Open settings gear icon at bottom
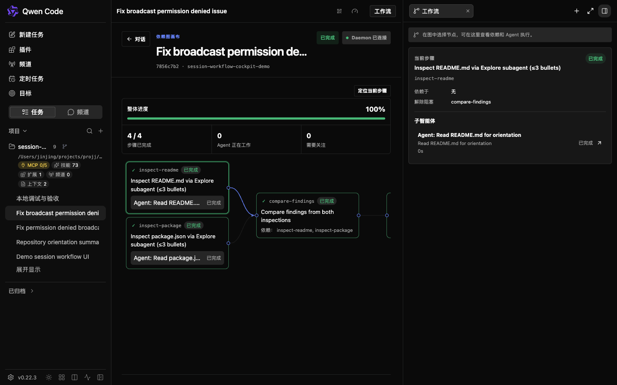The image size is (617, 385). pos(11,377)
